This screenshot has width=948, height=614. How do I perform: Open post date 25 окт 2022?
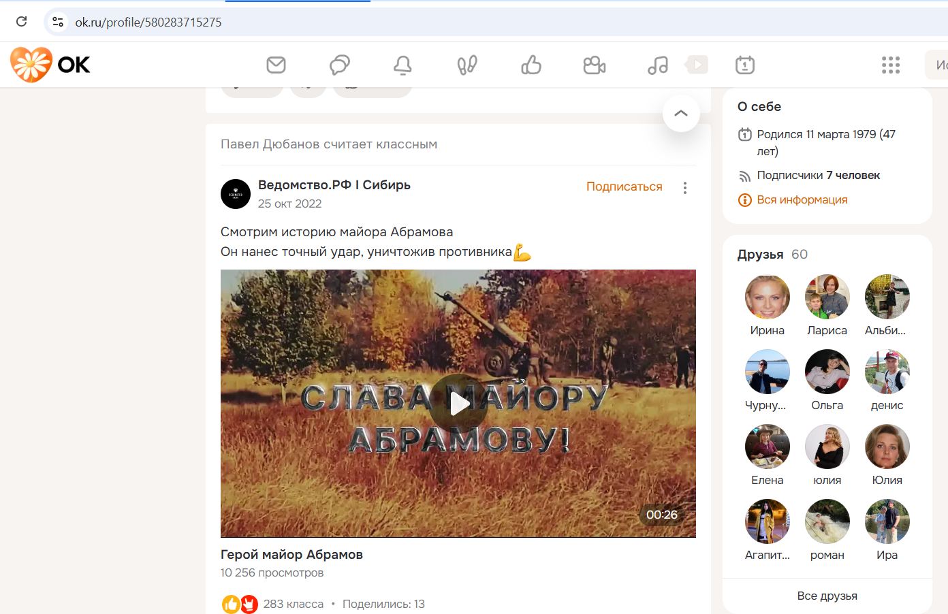pos(289,204)
